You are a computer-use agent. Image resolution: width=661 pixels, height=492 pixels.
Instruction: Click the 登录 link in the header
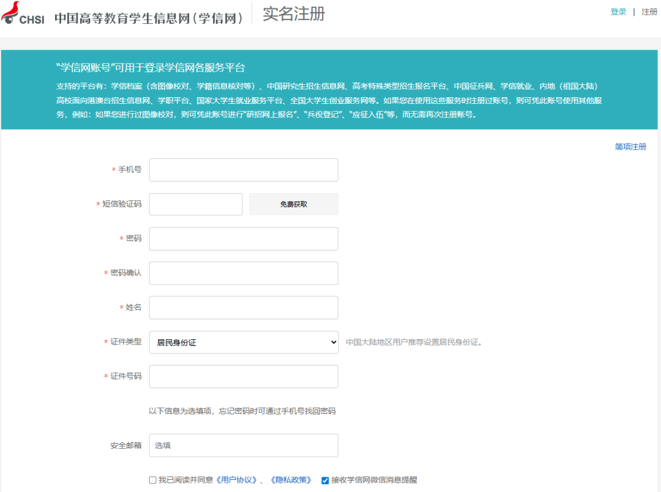[x=618, y=12]
